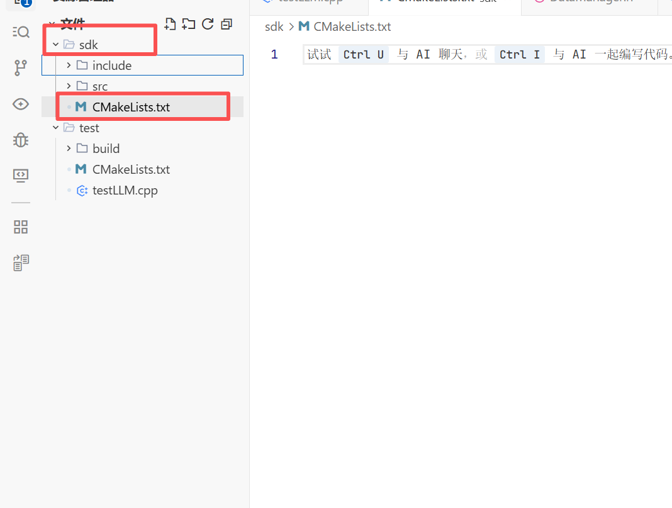Open the document list icon in sidebar
This screenshot has width=672, height=508.
21,262
